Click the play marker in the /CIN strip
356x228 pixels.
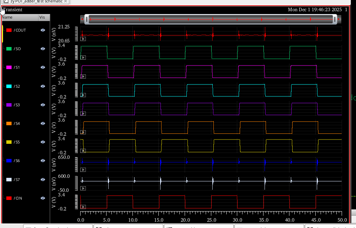coord(83,207)
